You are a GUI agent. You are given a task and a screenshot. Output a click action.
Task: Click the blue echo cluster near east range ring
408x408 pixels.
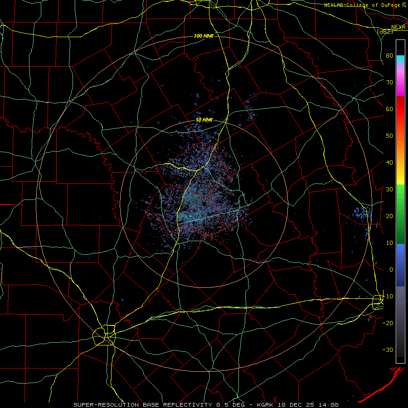(362, 213)
